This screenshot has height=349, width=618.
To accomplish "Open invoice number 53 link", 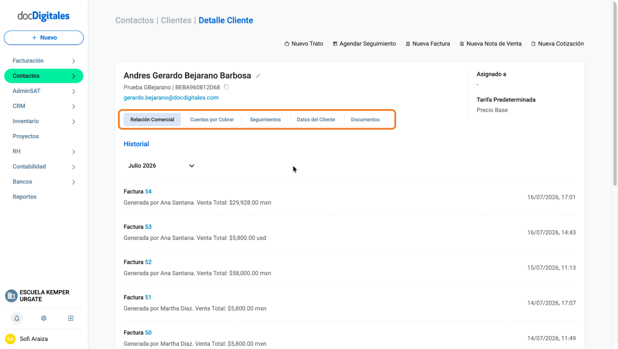I will (x=148, y=227).
